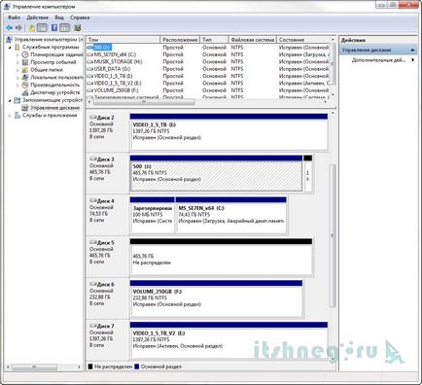Viewport: 422px width, 385px height.
Task: Expand the Общие папки tree node
Action: click(18, 70)
